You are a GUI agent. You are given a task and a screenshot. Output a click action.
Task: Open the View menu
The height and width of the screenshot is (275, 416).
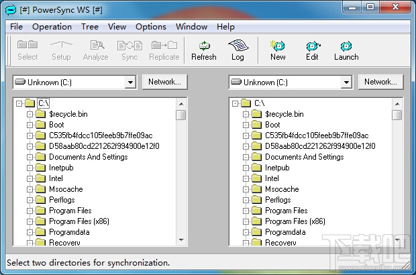click(x=117, y=27)
